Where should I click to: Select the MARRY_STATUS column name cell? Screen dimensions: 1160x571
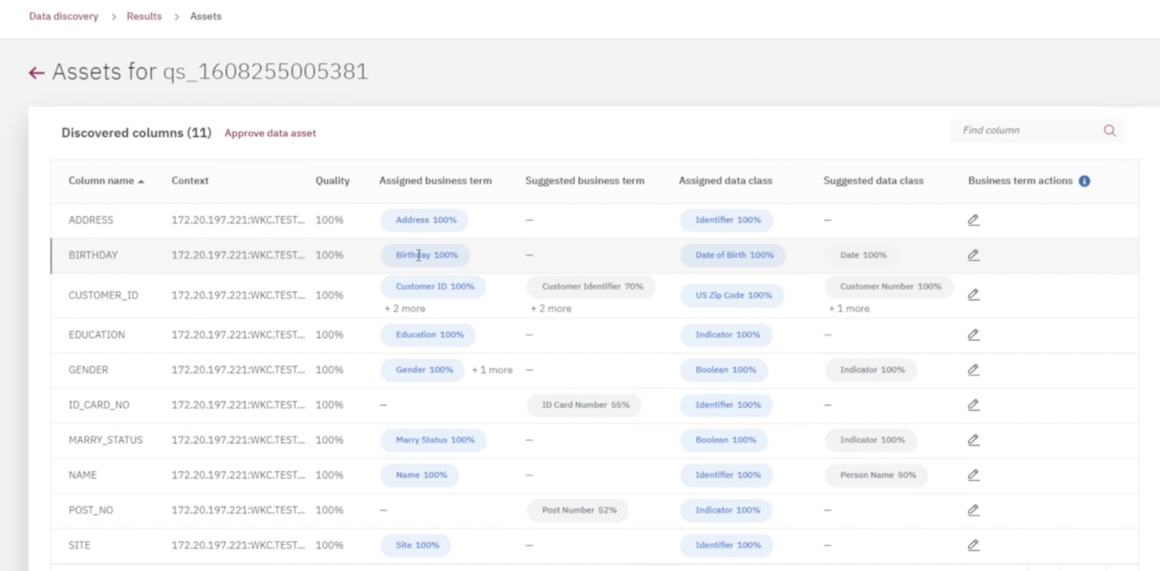[106, 440]
